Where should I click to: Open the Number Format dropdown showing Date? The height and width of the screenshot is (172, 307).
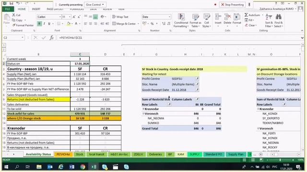pos(169,17)
